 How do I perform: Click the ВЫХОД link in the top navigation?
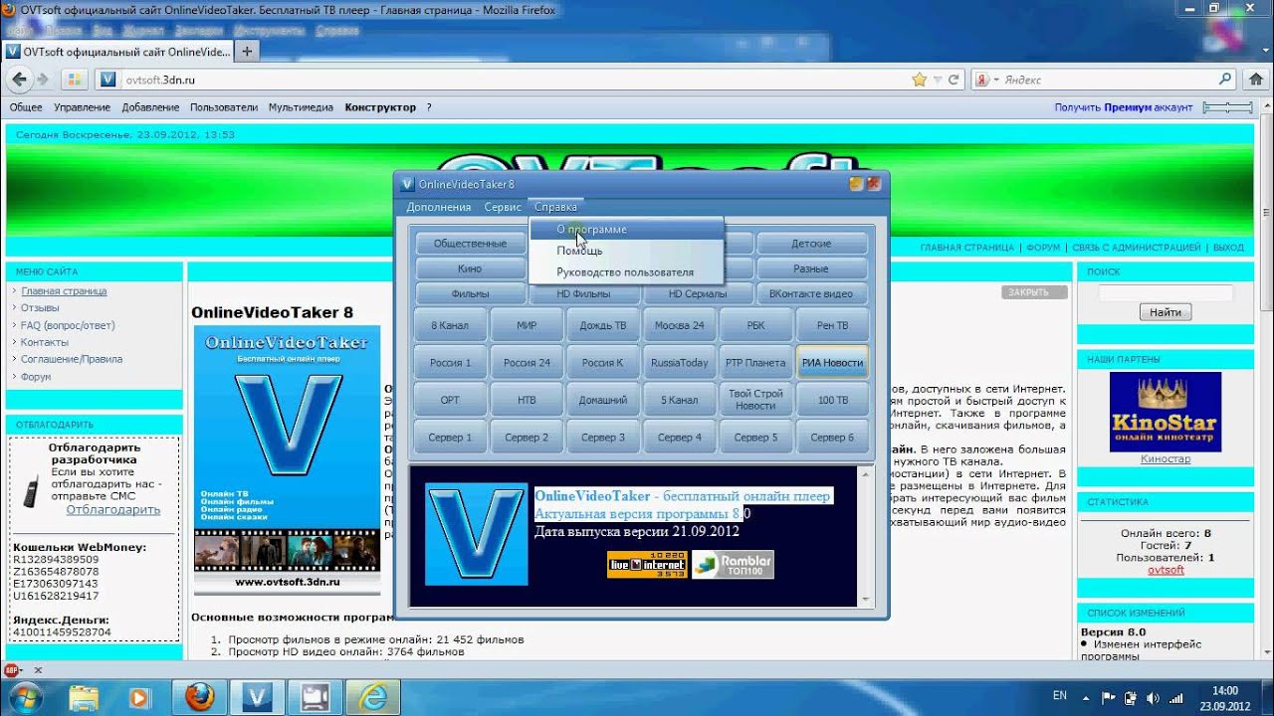[x=1228, y=248]
